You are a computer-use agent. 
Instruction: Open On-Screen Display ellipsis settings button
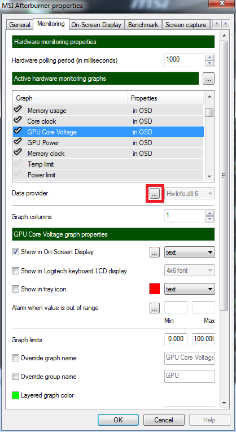(155, 252)
